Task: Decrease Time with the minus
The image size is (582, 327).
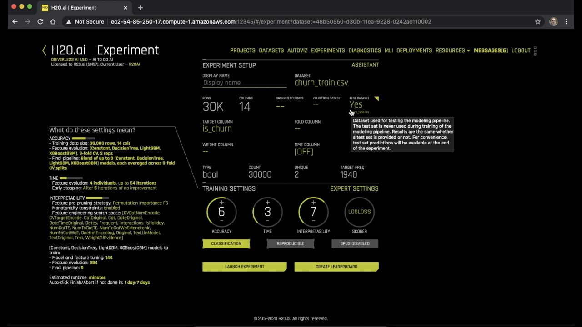Action: pyautogui.click(x=267, y=221)
